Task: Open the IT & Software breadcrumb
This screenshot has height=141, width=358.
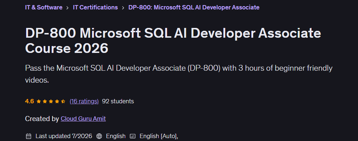Action: 44,7
